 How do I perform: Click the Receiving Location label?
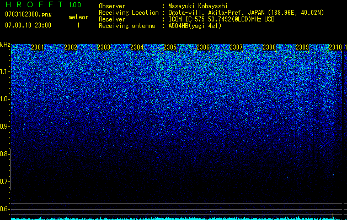pyautogui.click(x=129, y=13)
